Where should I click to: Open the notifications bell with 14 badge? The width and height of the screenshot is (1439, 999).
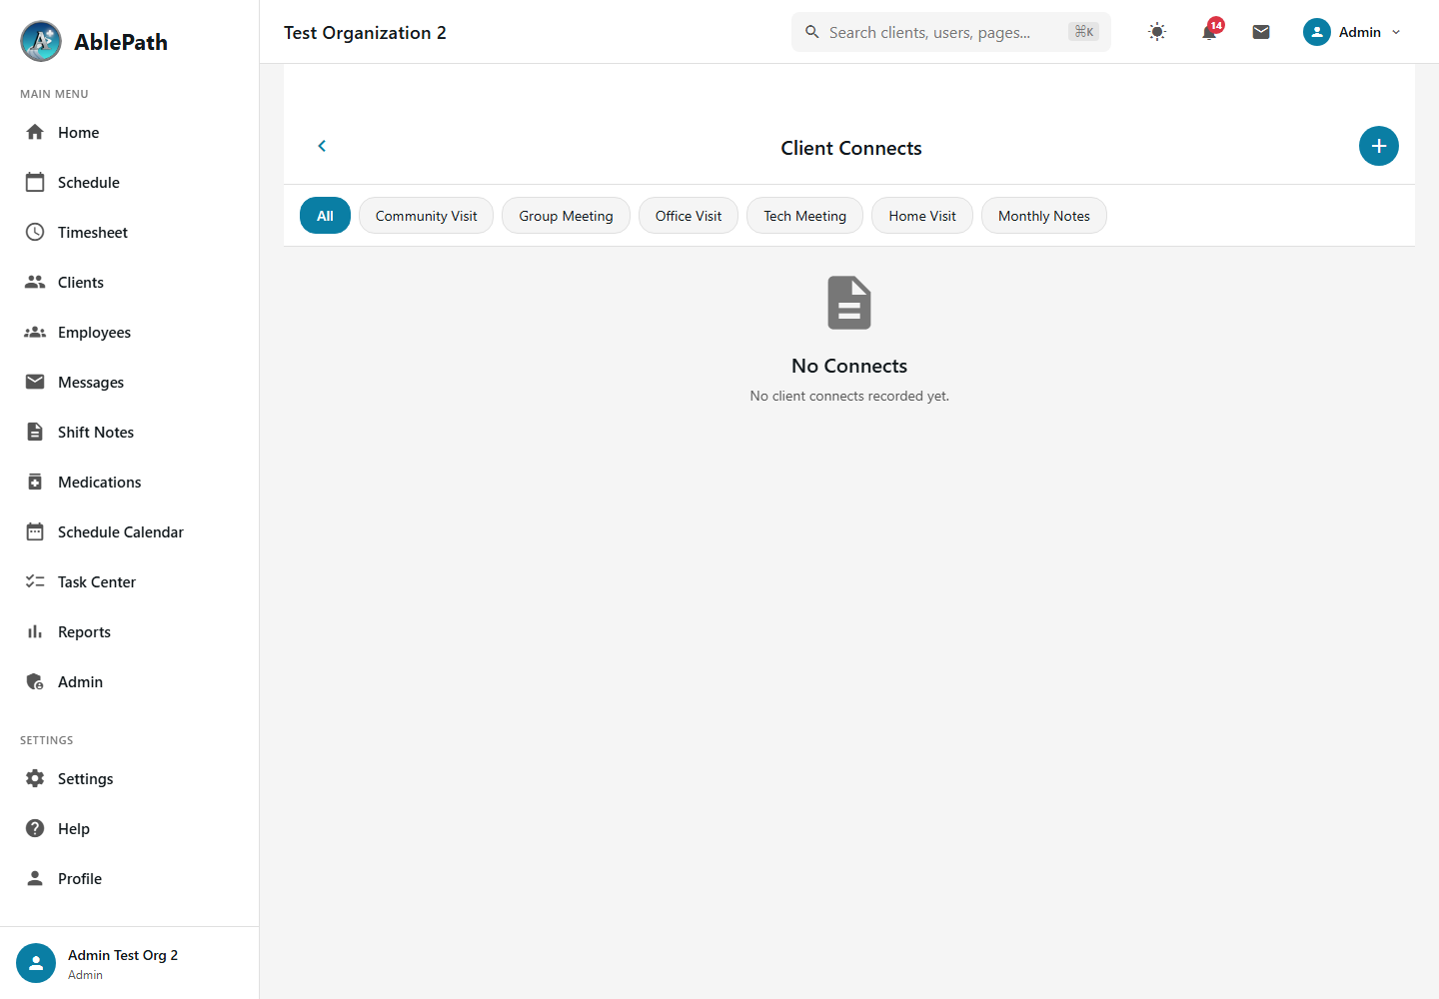pyautogui.click(x=1209, y=32)
